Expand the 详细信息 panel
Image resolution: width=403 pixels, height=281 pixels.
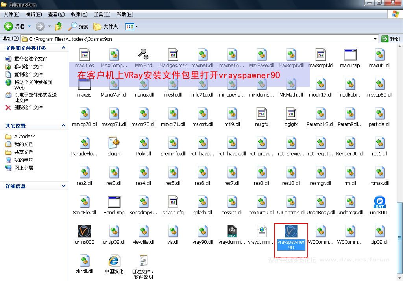(63, 186)
